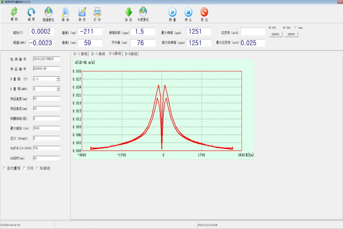The image size is (343, 229).
Task: Enable the 自动量程 auto-range checkbox
Action: pyautogui.click(x=5, y=168)
